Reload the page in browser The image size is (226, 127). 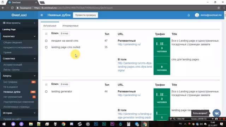pyautogui.click(x=12, y=8)
